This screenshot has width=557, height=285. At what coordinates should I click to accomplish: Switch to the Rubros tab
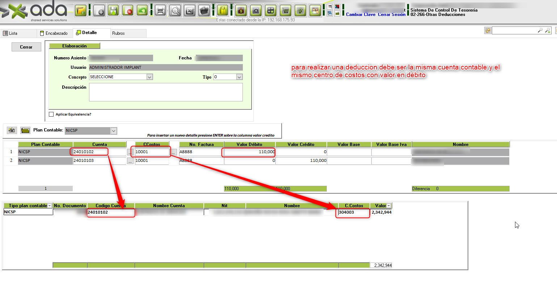[x=118, y=33]
